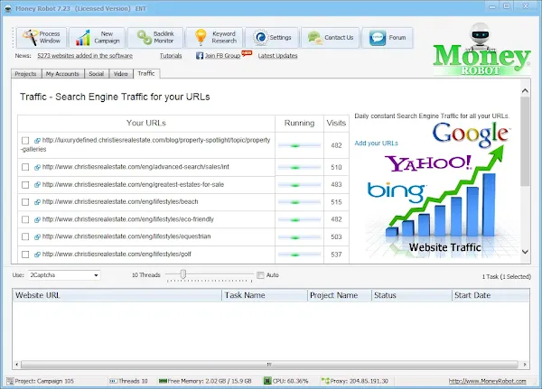This screenshot has width=542, height=389.
Task: Open the 2Captcha Use dropdown
Action: tap(64, 275)
